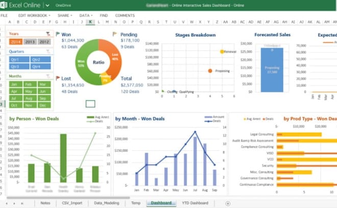Screen dimensions: 337x208
Task: Switch to the Notes sheet tab
Action: (45, 203)
